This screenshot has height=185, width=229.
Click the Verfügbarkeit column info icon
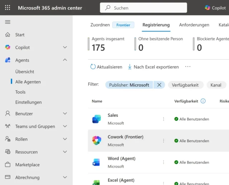pyautogui.click(x=203, y=101)
